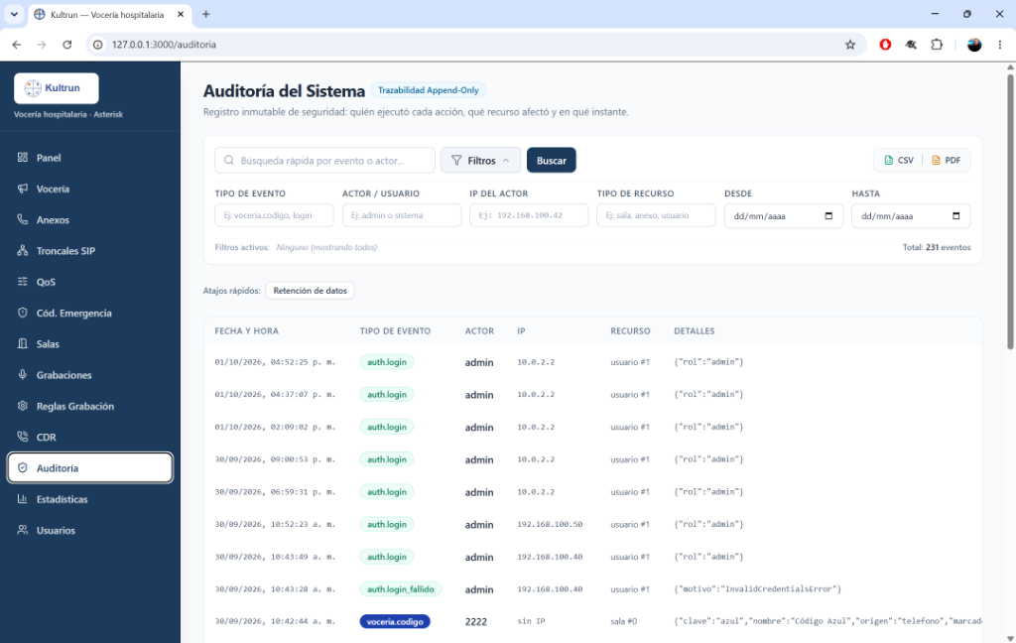This screenshot has height=643, width=1016.
Task: Click the red Opera extension icon
Action: pos(885,45)
